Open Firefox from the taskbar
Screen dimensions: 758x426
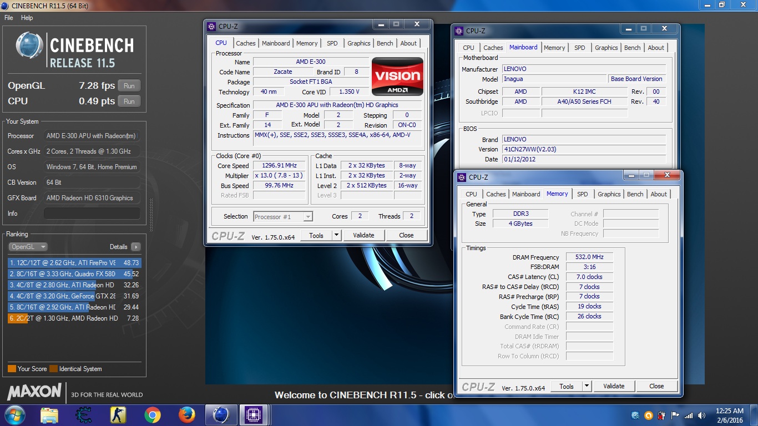187,415
